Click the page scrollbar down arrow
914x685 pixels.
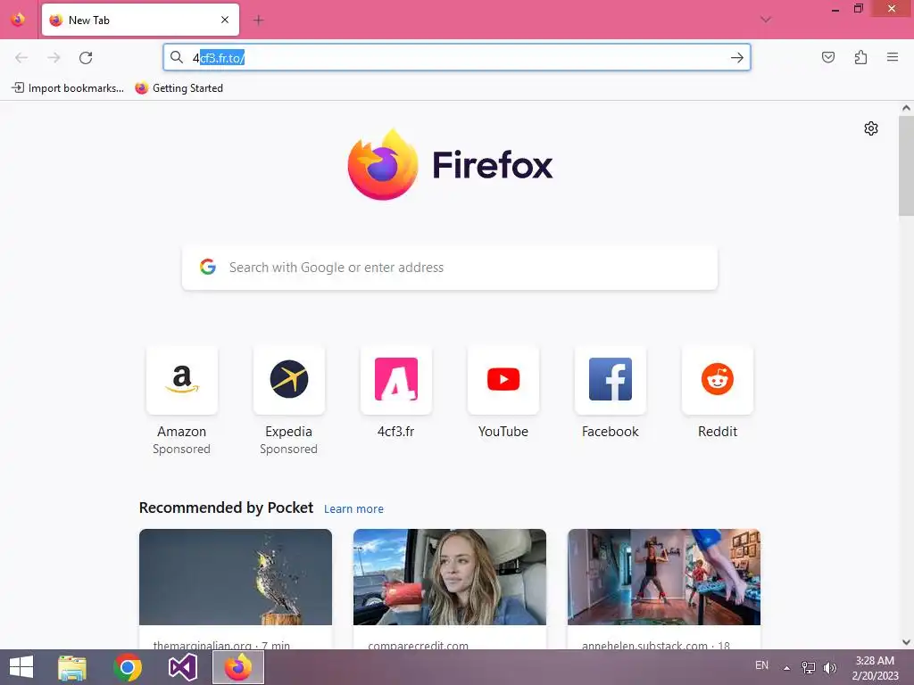click(906, 642)
